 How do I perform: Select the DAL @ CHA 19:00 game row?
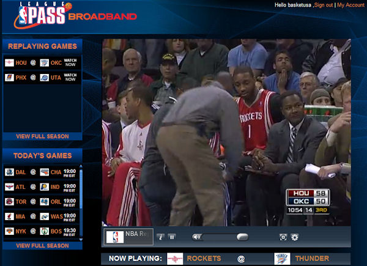tap(42, 172)
